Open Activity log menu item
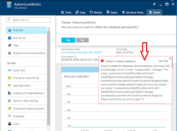Viewport: 177px width, 131px height. pyautogui.click(x=26, y=38)
